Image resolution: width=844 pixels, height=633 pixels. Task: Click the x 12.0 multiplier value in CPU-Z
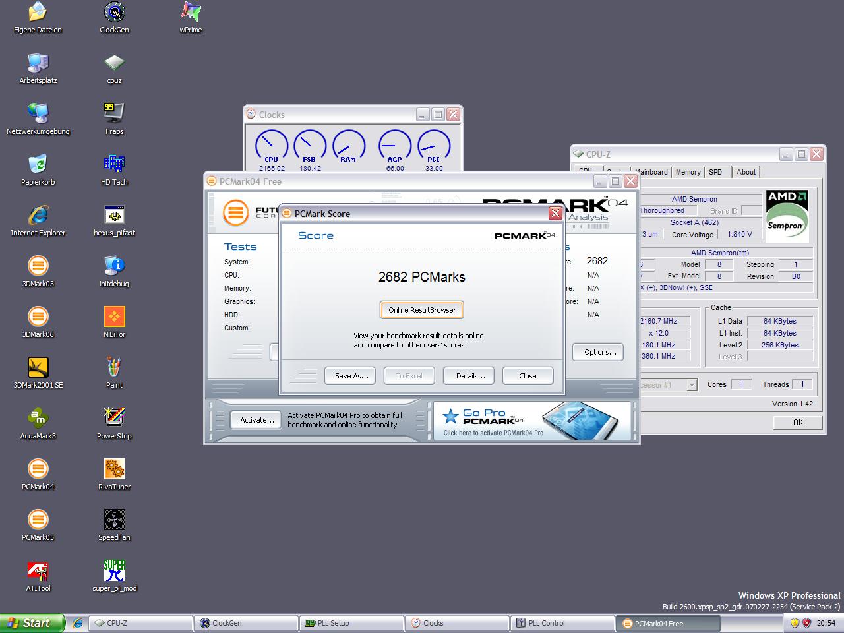[665, 333]
